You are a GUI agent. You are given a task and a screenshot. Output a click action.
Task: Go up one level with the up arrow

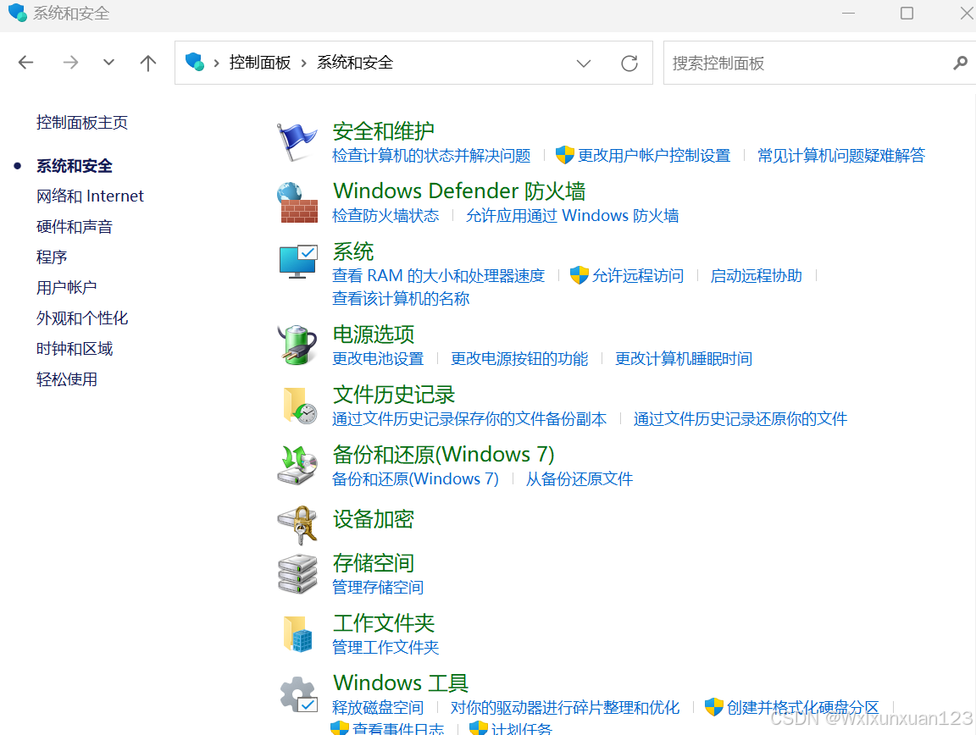[148, 62]
